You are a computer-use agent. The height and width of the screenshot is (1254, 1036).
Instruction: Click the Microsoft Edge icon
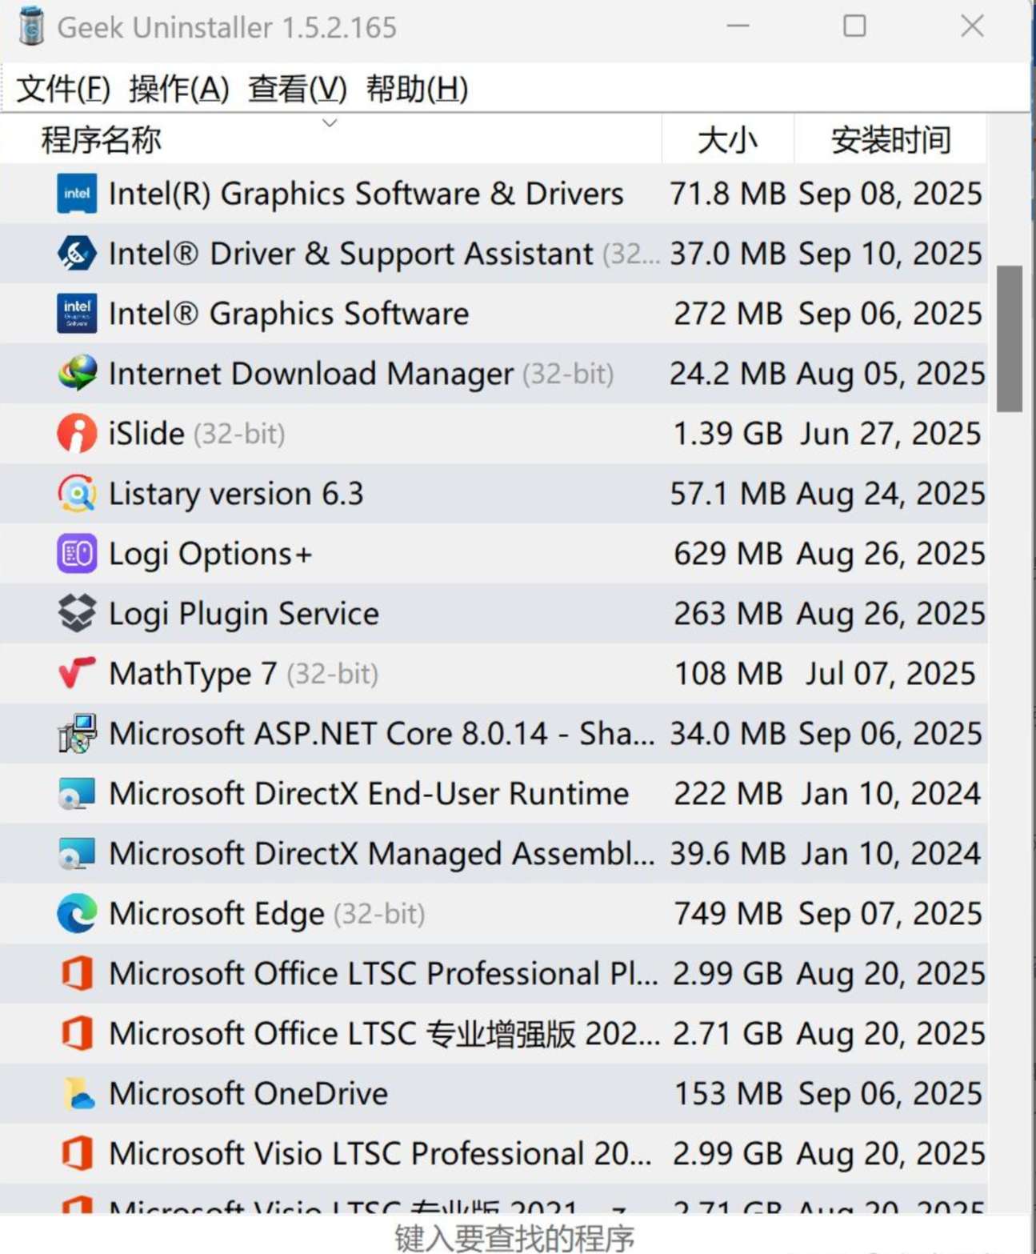pyautogui.click(x=77, y=914)
